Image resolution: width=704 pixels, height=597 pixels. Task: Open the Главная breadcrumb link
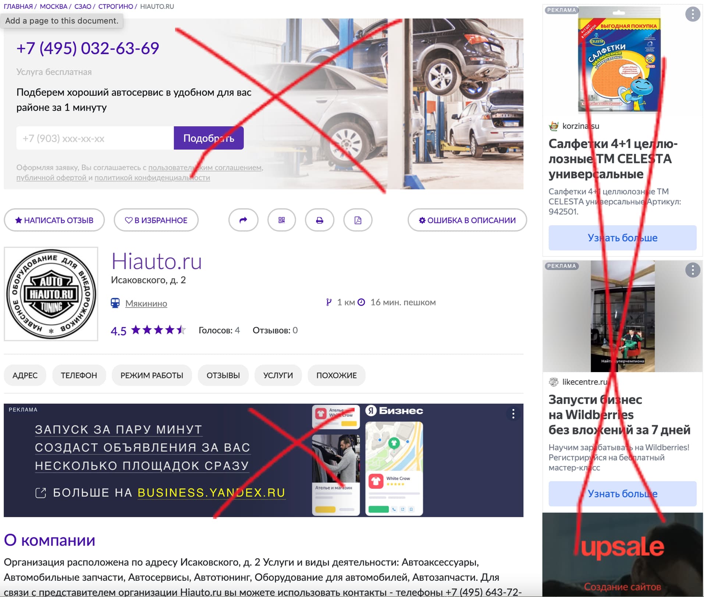point(18,7)
